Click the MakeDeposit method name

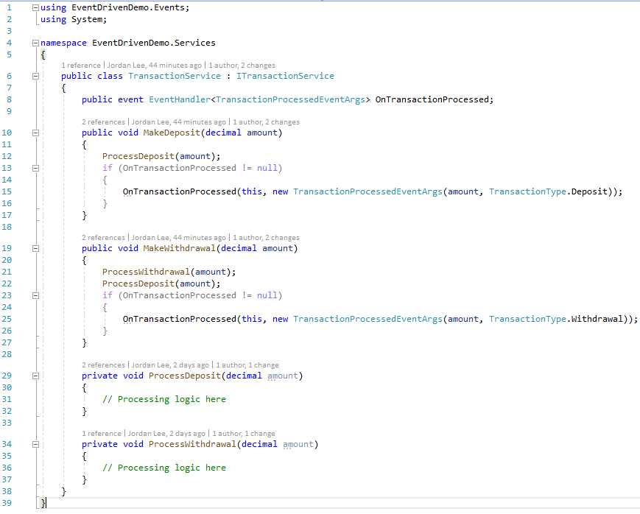tap(172, 133)
